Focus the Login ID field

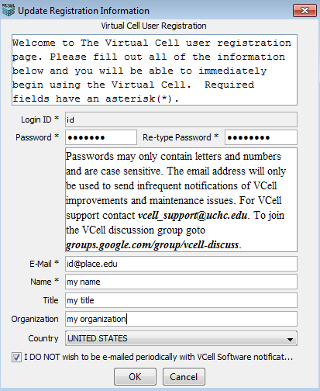click(x=181, y=119)
